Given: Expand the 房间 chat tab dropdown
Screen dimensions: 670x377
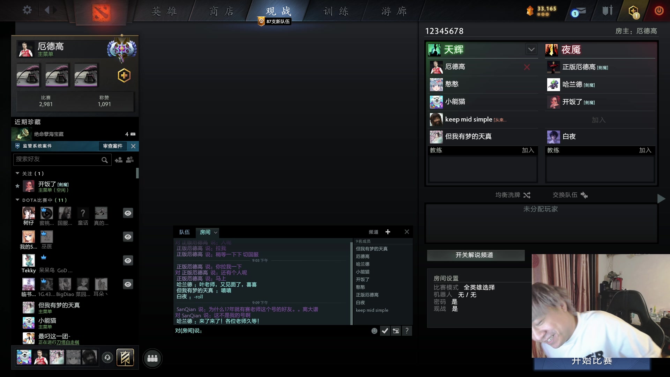Looking at the screenshot, I should [x=216, y=232].
